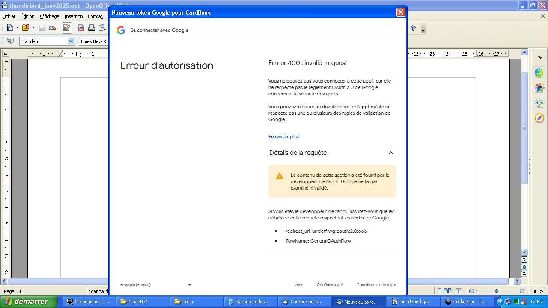Open the Confidentialité link
This screenshot has width=548, height=308.
pyautogui.click(x=330, y=285)
